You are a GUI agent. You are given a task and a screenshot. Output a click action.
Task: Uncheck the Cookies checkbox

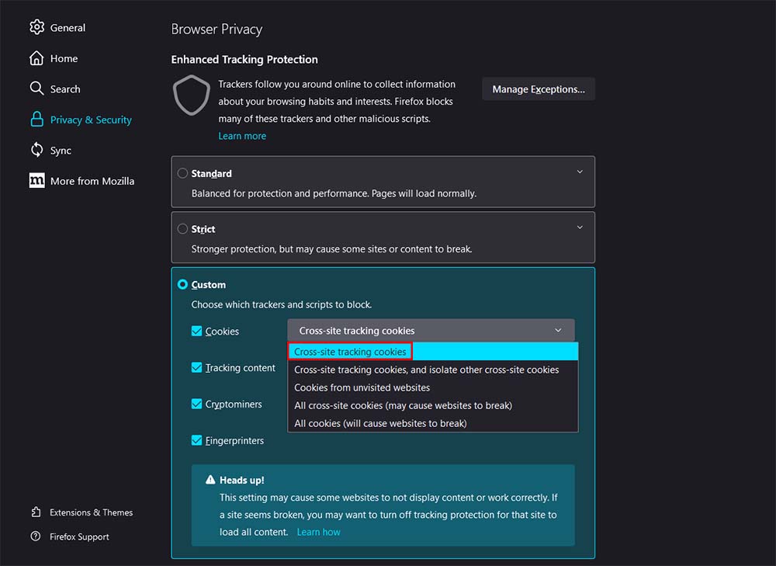coord(197,332)
